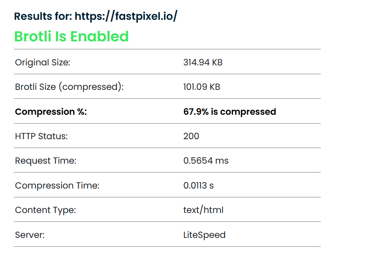
Task: Select the "Brotli Size (compressed):" label
Action: tap(69, 87)
